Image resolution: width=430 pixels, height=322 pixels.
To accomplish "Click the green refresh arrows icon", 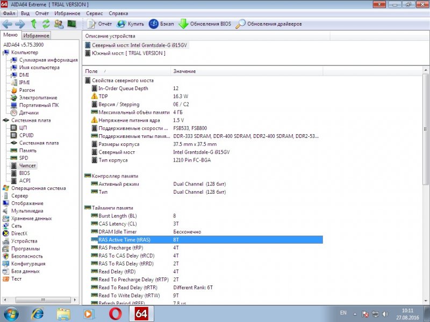I will tap(46, 24).
